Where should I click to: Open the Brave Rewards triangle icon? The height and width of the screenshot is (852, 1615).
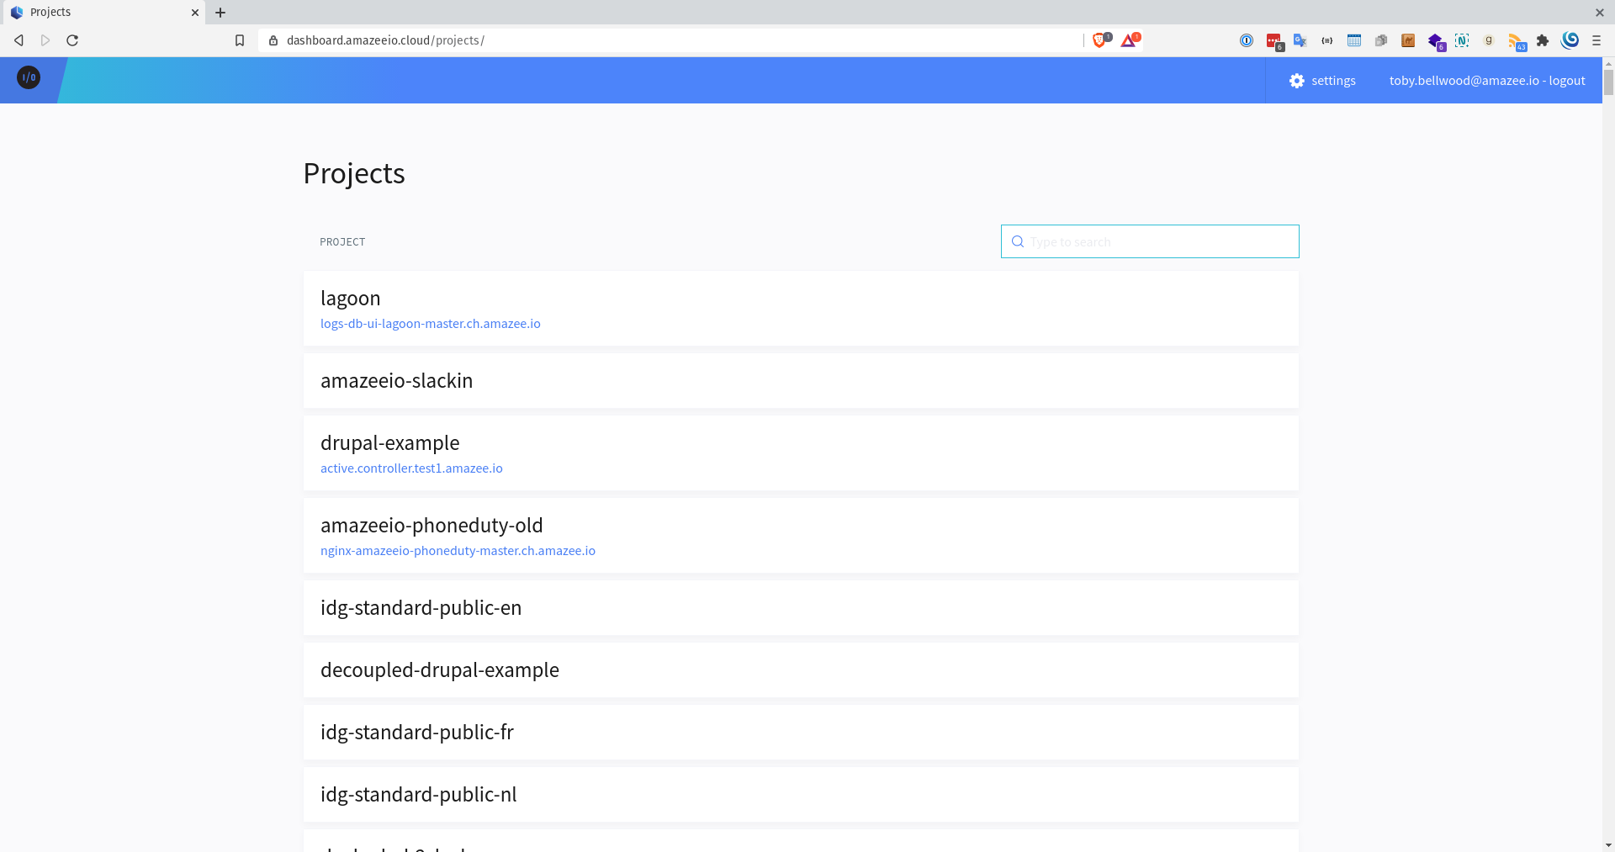click(x=1129, y=40)
